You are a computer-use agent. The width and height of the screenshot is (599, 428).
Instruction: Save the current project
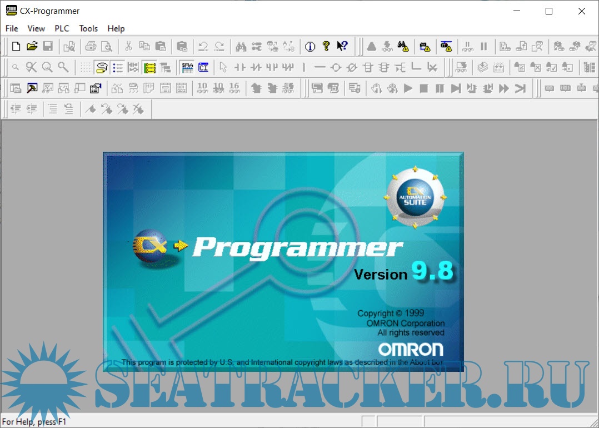(x=48, y=46)
